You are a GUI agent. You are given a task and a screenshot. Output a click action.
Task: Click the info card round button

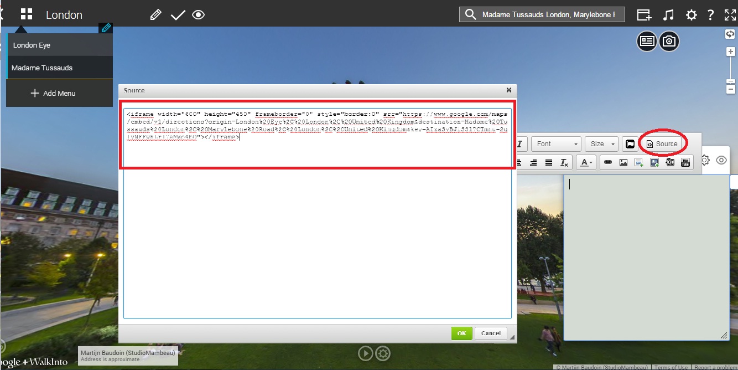(x=647, y=41)
